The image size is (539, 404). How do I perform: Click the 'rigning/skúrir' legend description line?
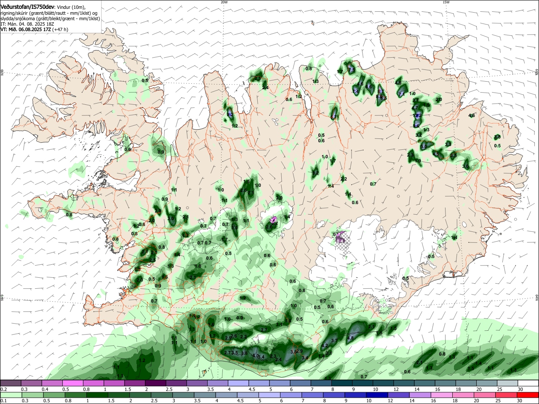(49, 13)
